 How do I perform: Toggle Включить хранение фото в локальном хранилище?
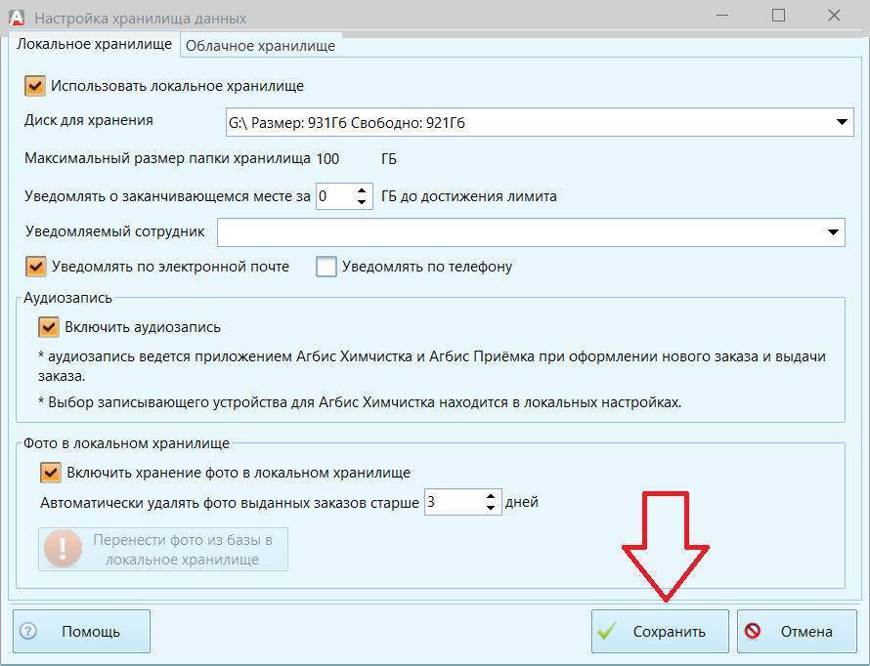[x=51, y=473]
